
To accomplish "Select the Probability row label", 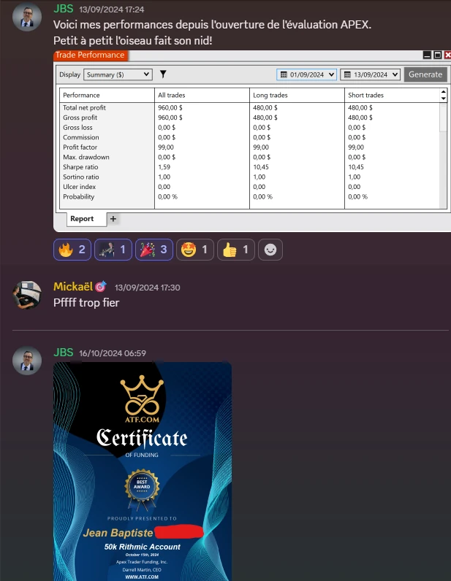I will coord(78,197).
